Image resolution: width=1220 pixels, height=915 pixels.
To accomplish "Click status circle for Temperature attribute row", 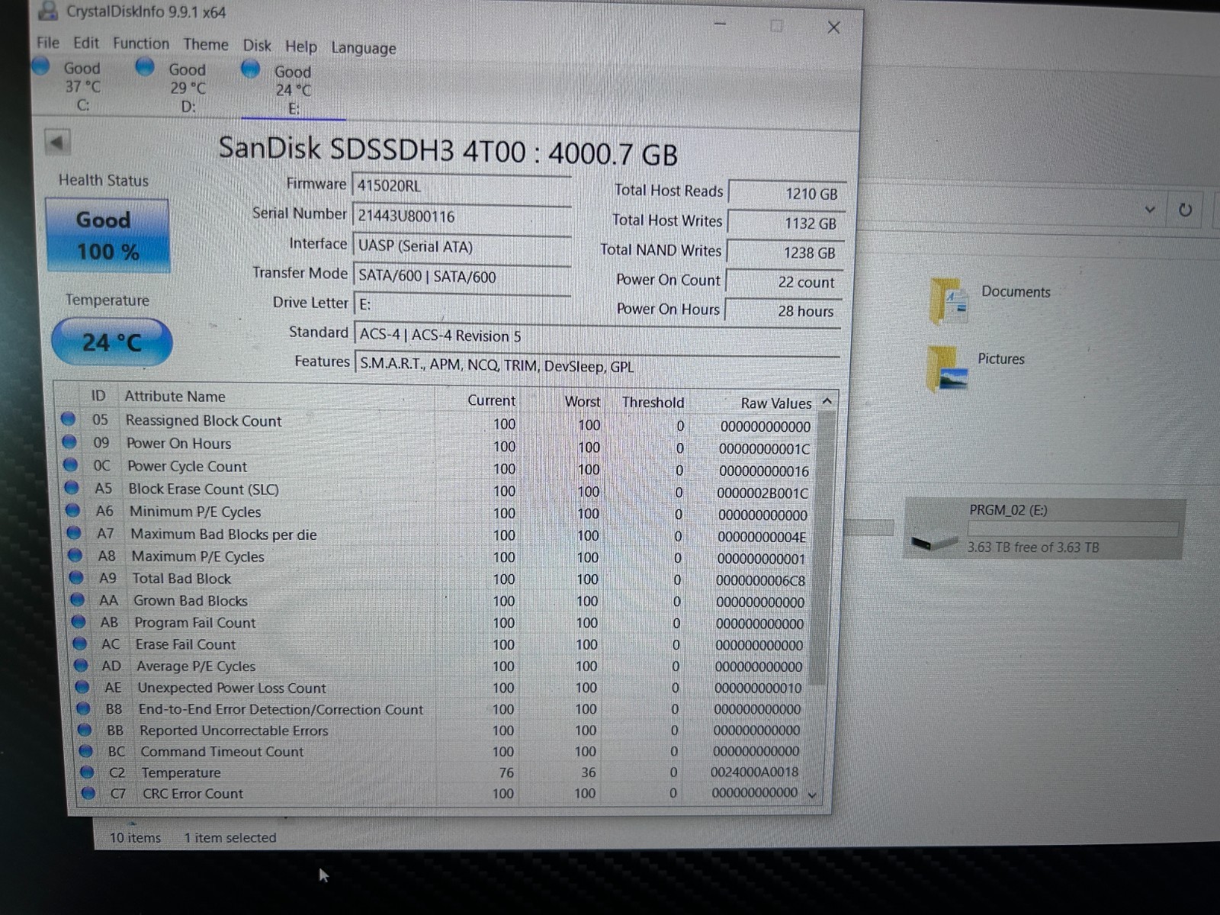I will [x=87, y=772].
